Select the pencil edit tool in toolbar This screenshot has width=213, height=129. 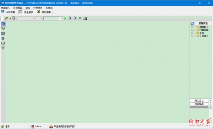point(6,18)
